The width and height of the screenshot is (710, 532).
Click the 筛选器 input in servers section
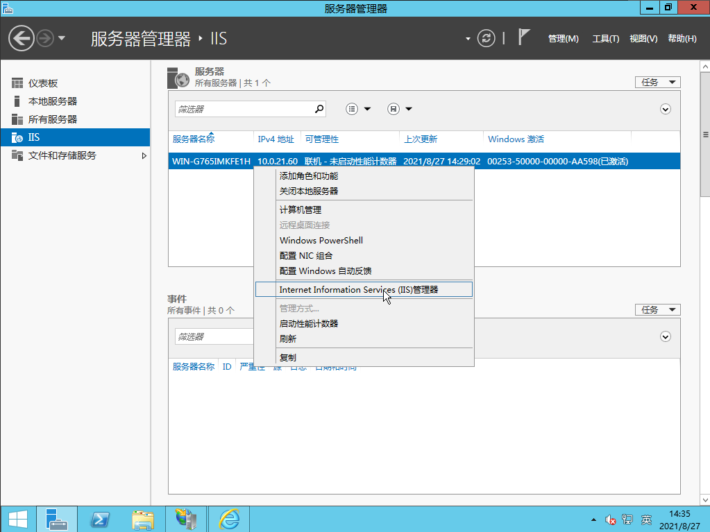[x=242, y=109]
